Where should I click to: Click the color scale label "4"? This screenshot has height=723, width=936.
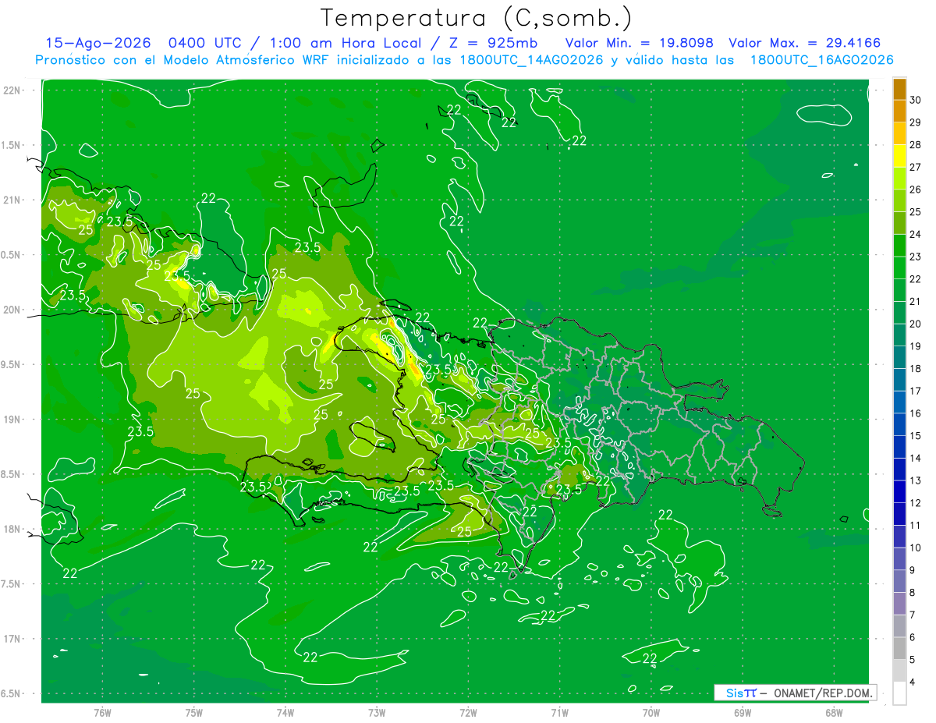coord(913,682)
